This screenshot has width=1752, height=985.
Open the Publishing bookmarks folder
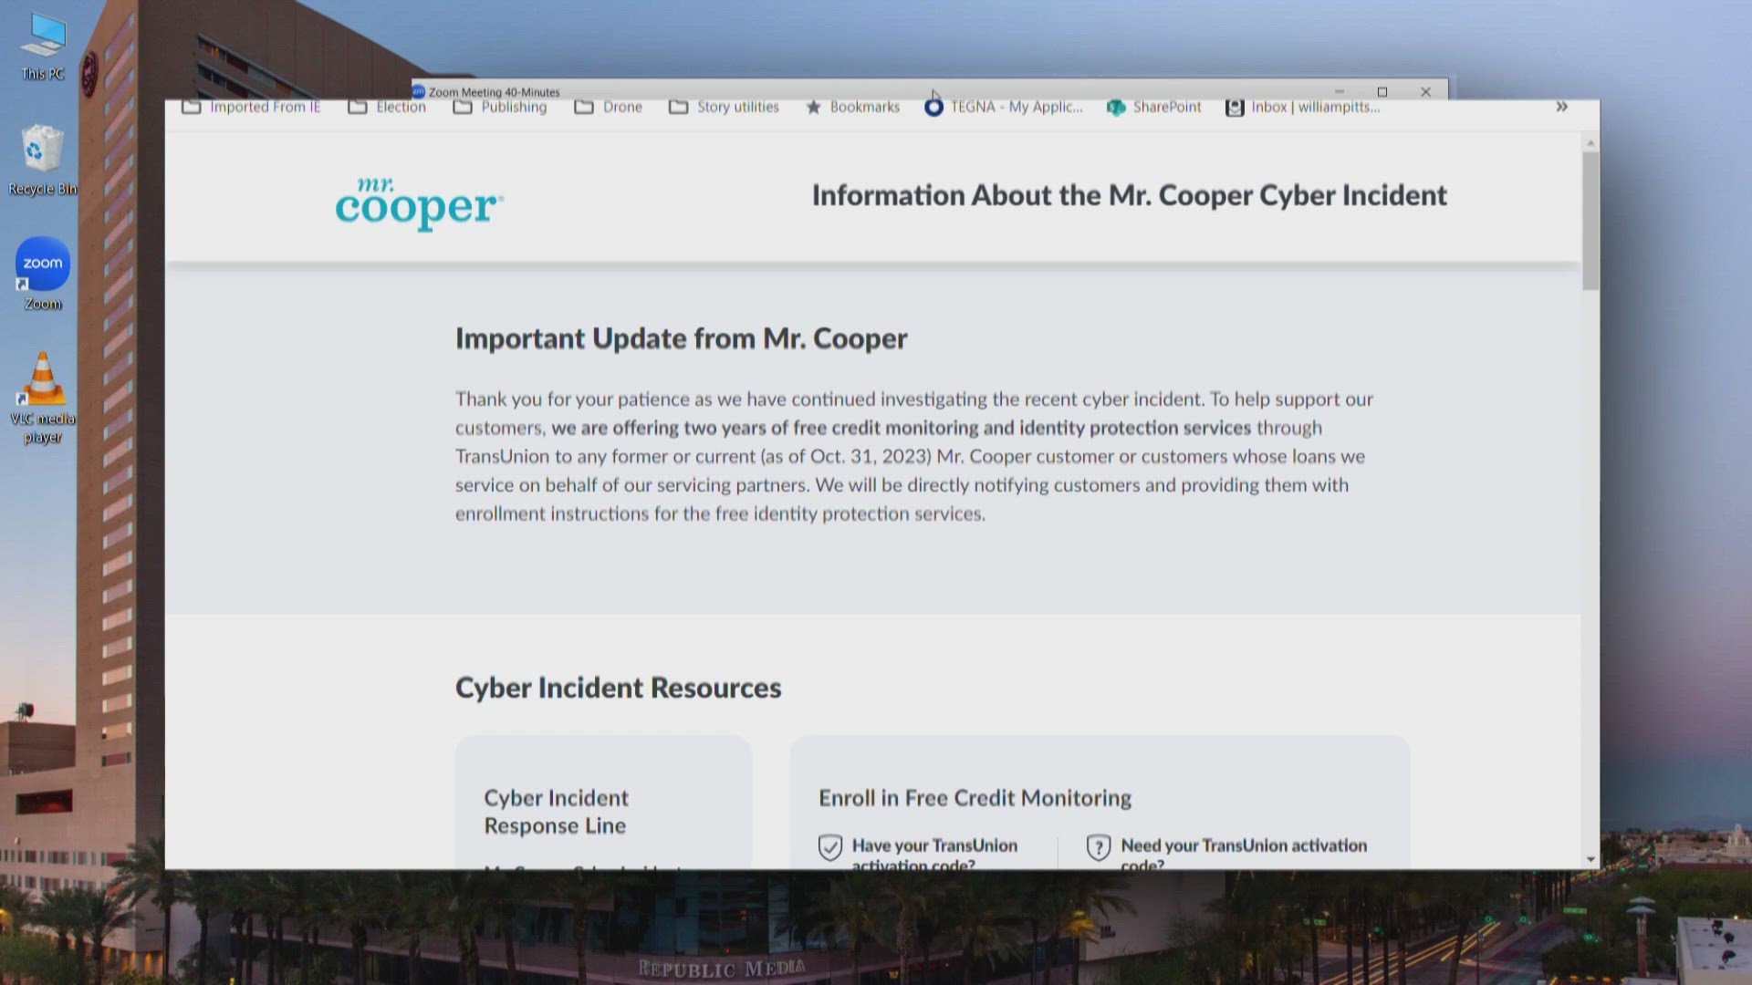tap(500, 107)
